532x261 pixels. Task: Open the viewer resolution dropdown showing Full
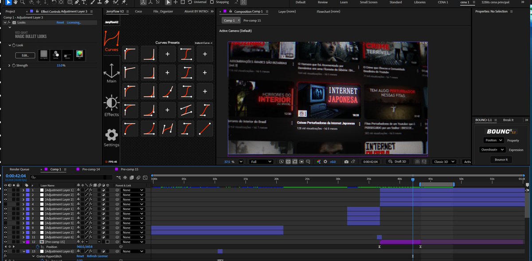(x=261, y=162)
